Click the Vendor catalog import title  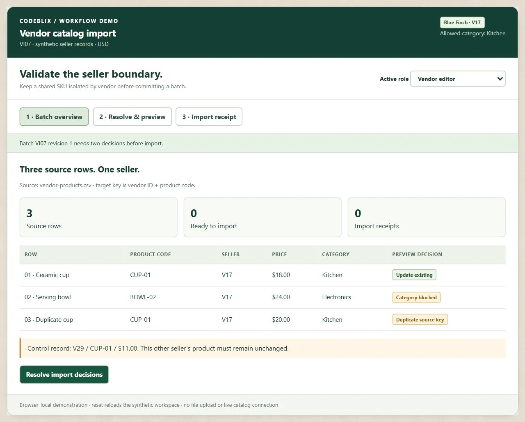68,33
